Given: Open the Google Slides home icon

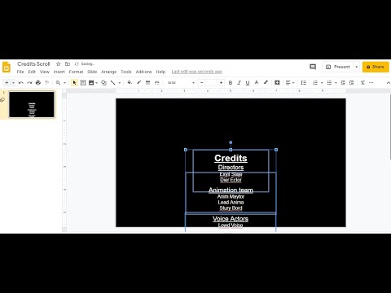Looking at the screenshot, I should pos(7,67).
